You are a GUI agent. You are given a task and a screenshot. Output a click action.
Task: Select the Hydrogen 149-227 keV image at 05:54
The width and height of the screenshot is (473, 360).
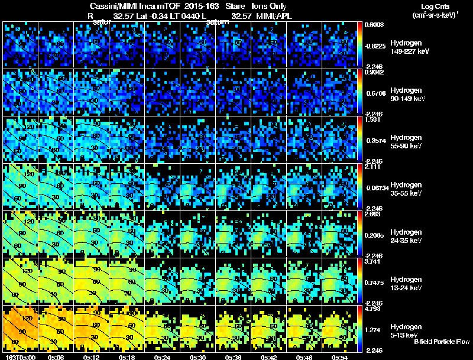(x=339, y=45)
